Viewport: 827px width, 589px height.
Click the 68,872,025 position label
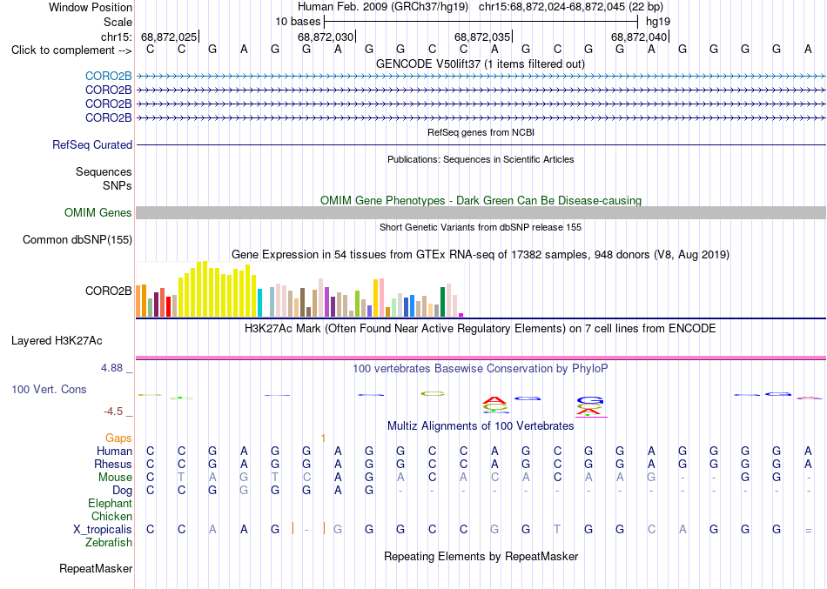(x=169, y=37)
